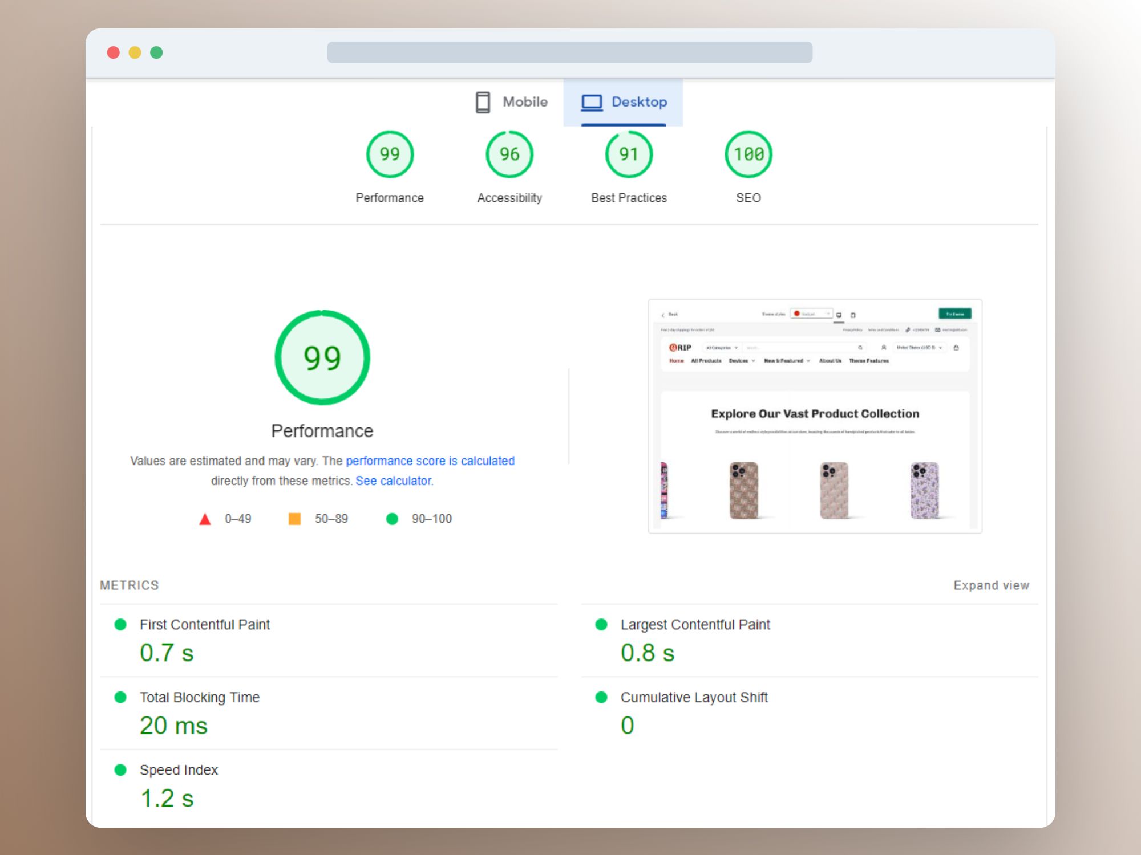The width and height of the screenshot is (1141, 855).
Task: Click the 20 ms blocking time value
Action: click(x=173, y=726)
